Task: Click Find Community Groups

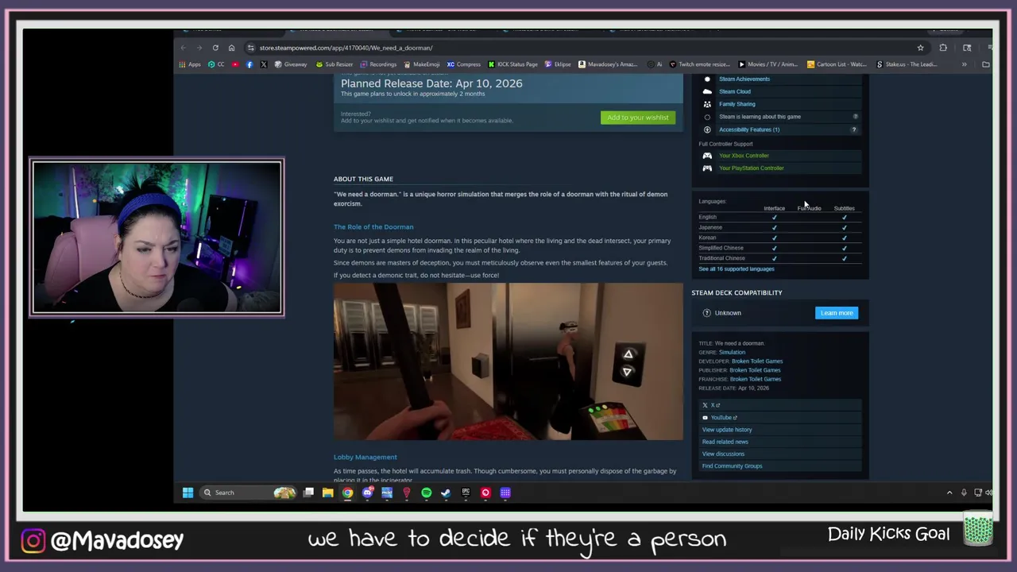Action: click(732, 466)
